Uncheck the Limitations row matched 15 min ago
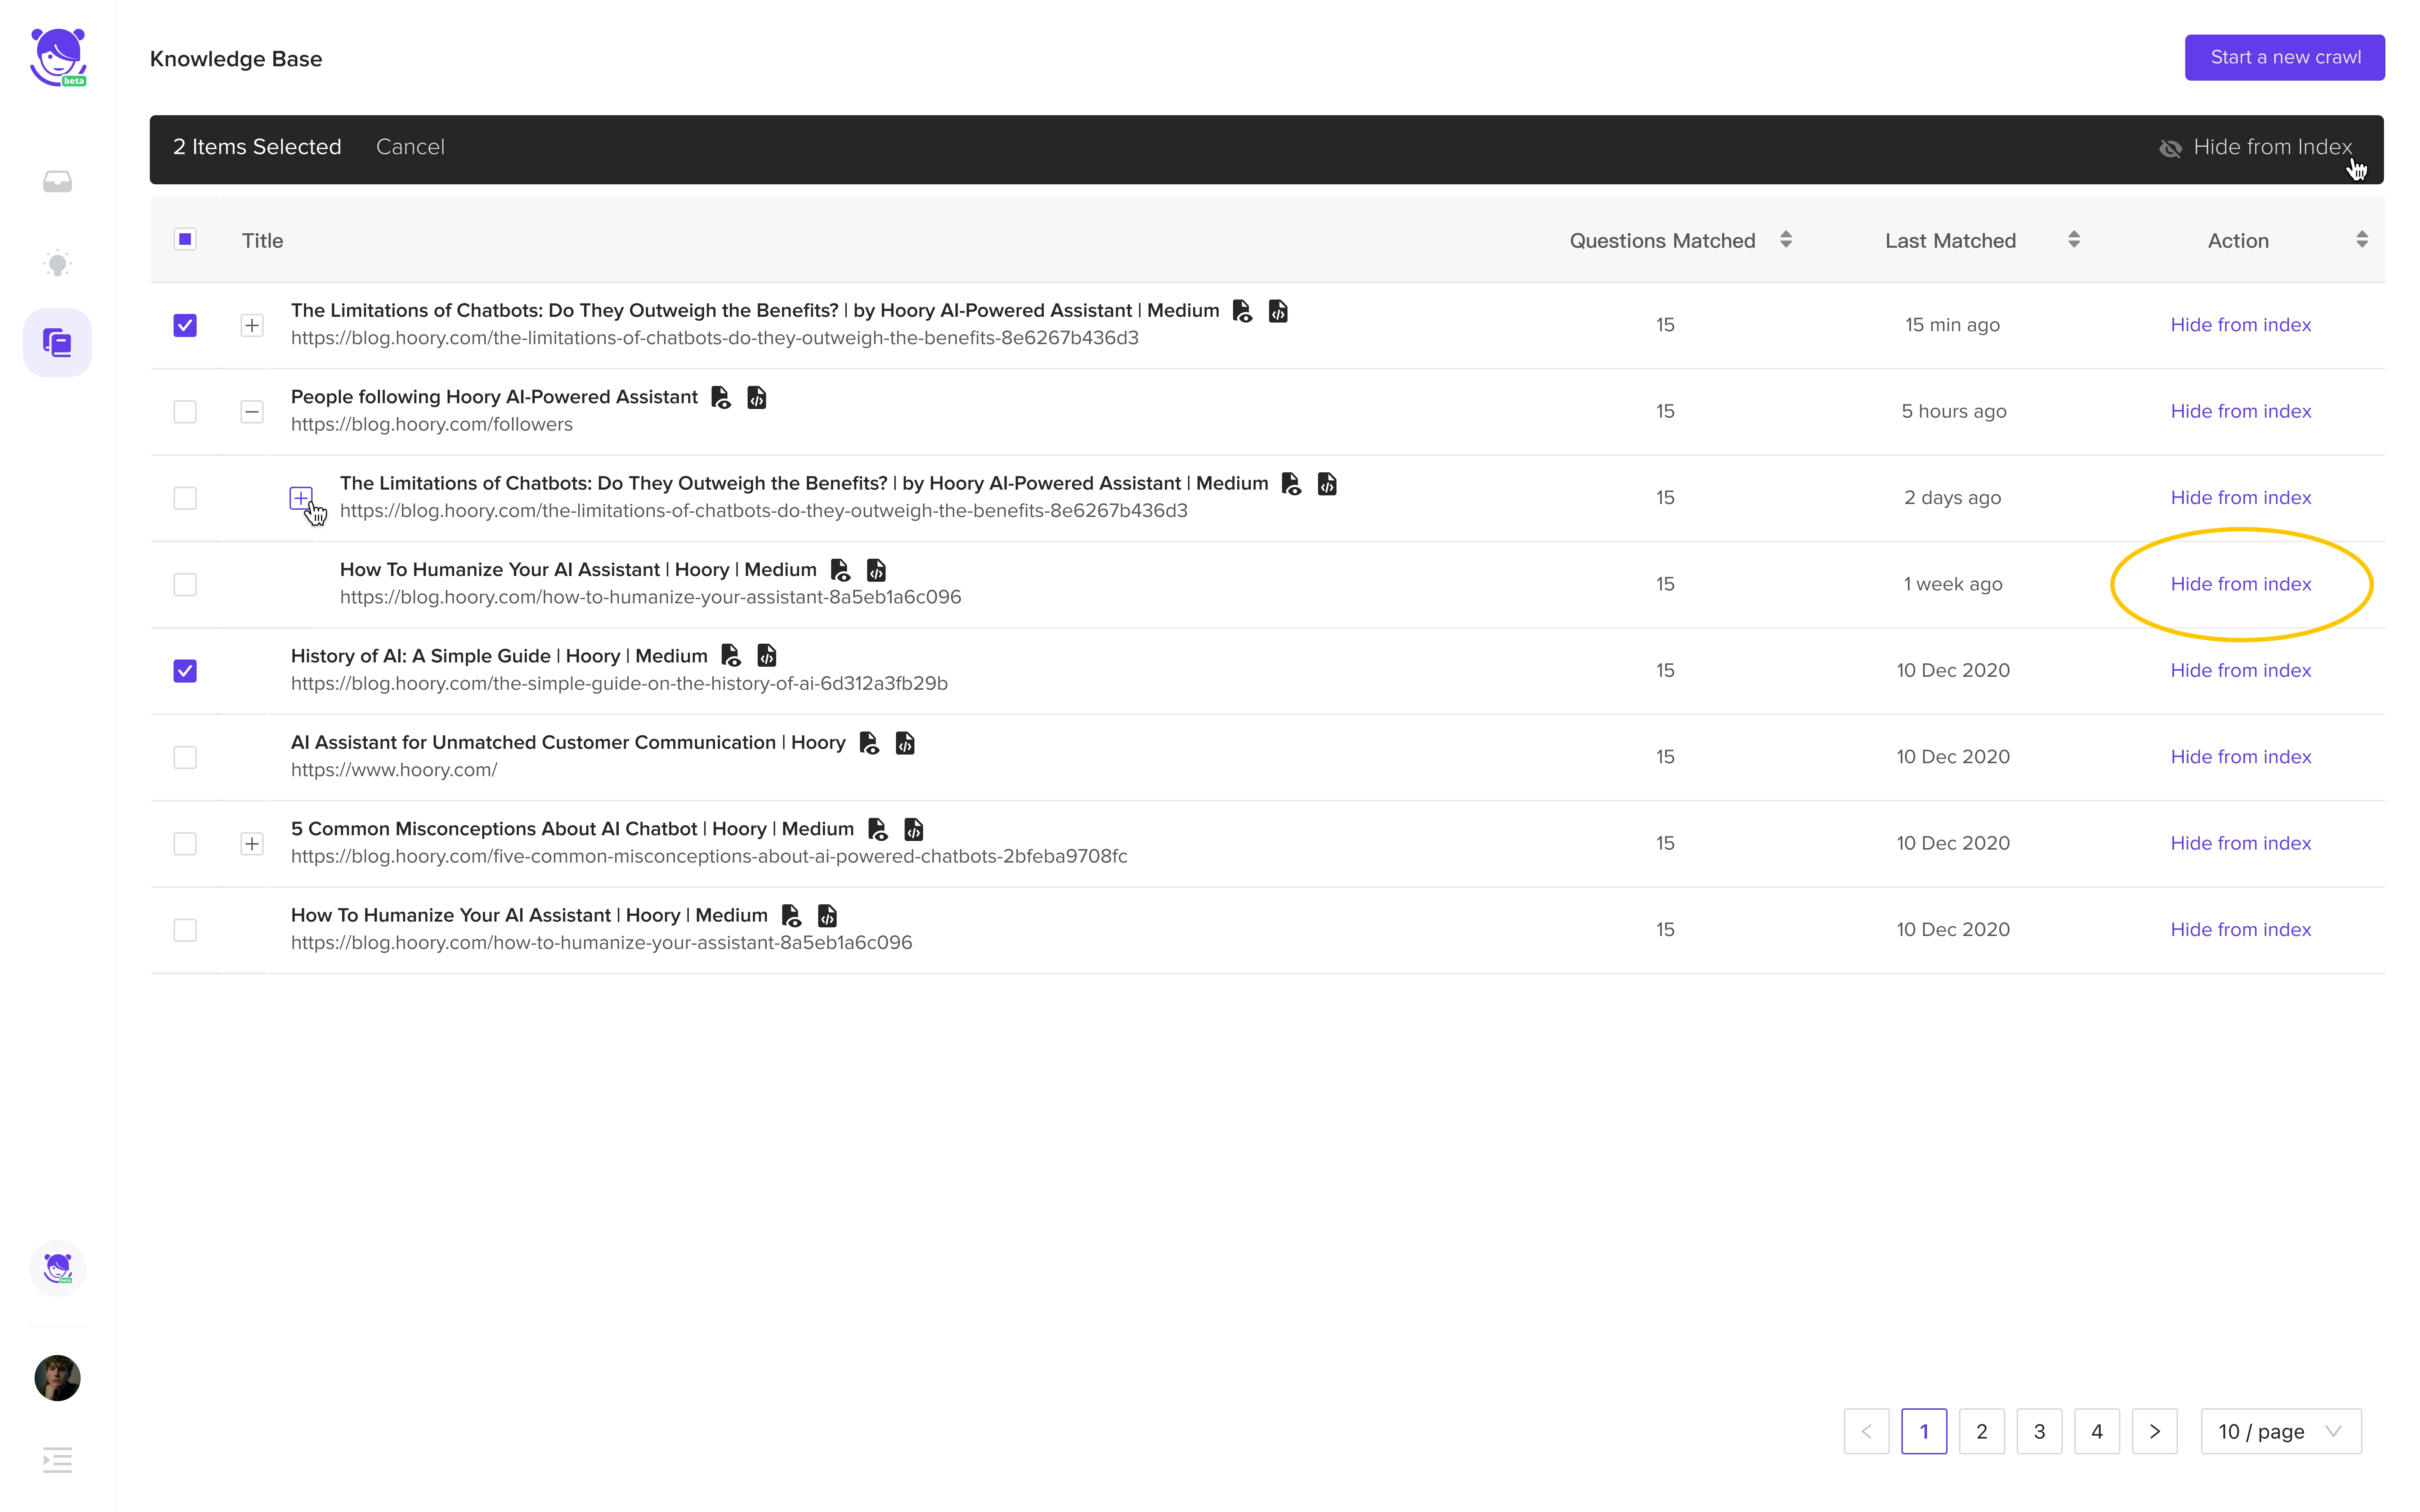Image resolution: width=2420 pixels, height=1512 pixels. click(185, 325)
